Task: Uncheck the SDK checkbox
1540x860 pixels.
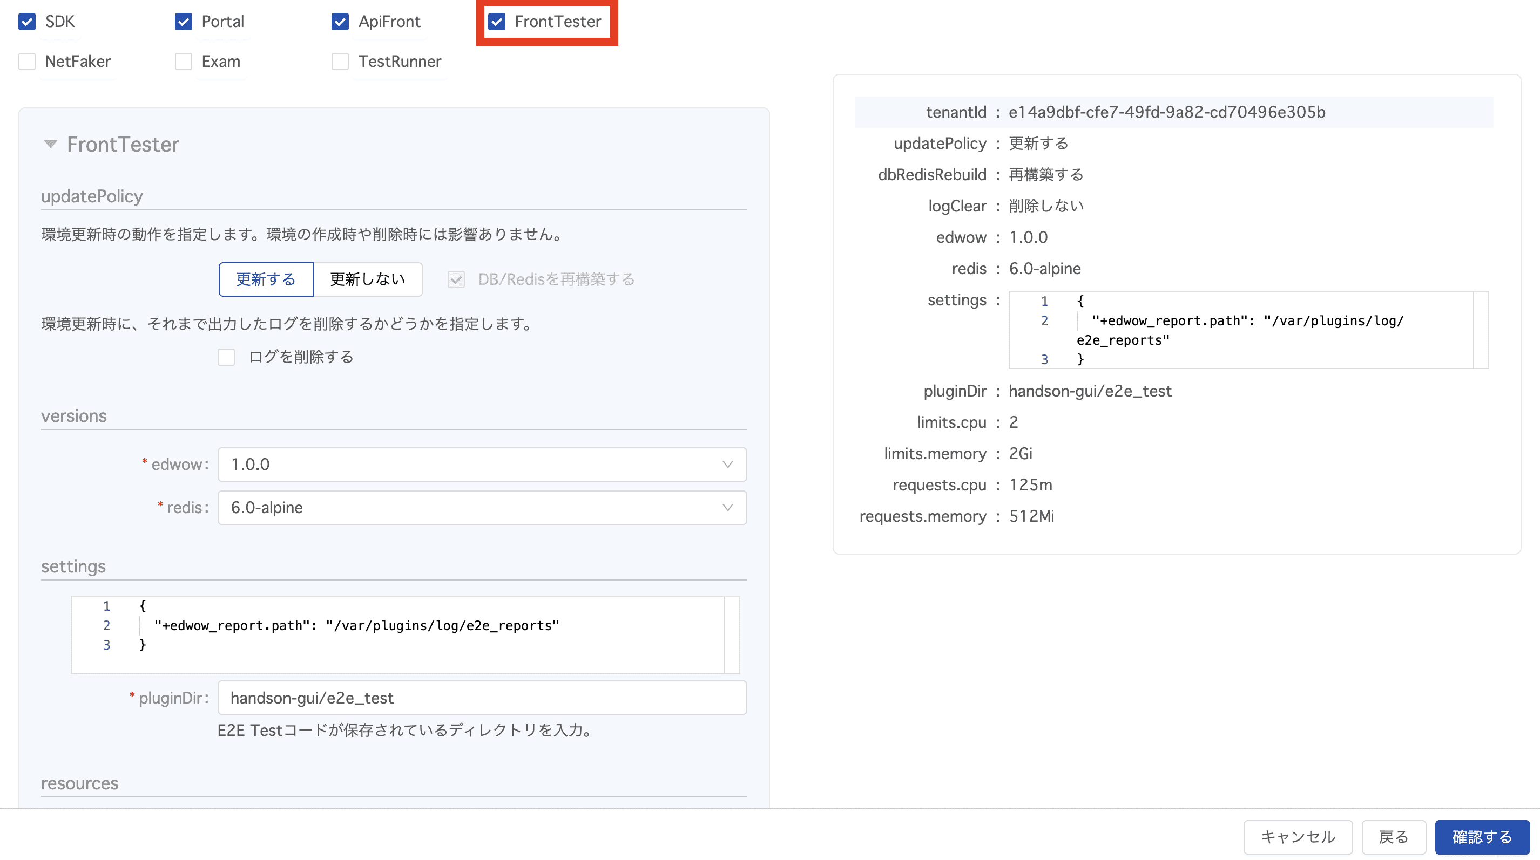Action: (27, 22)
